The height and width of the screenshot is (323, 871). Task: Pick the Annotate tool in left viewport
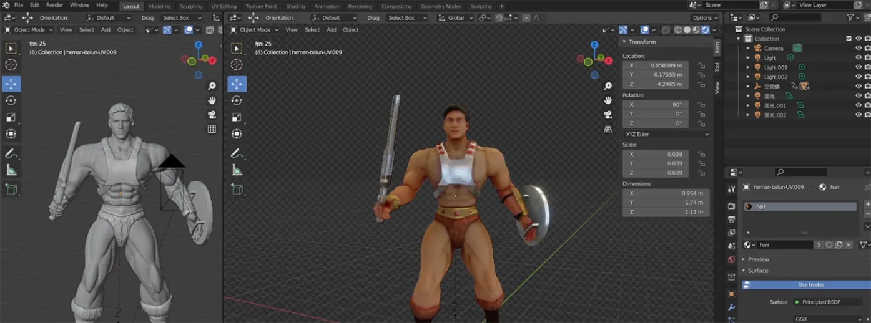[11, 153]
